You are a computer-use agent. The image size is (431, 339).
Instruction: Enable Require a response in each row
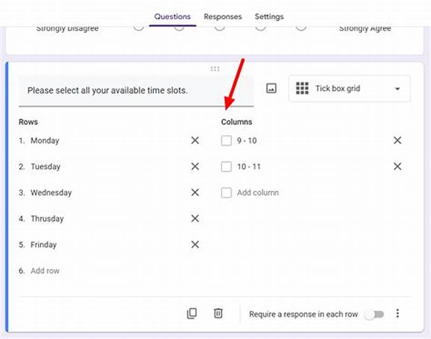(x=374, y=314)
